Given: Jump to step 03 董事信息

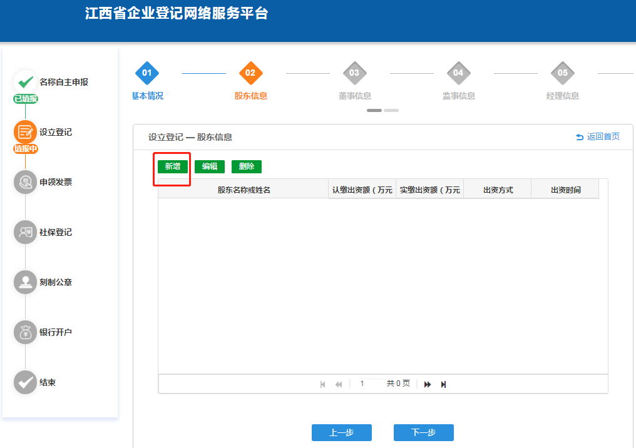Looking at the screenshot, I should 354,73.
